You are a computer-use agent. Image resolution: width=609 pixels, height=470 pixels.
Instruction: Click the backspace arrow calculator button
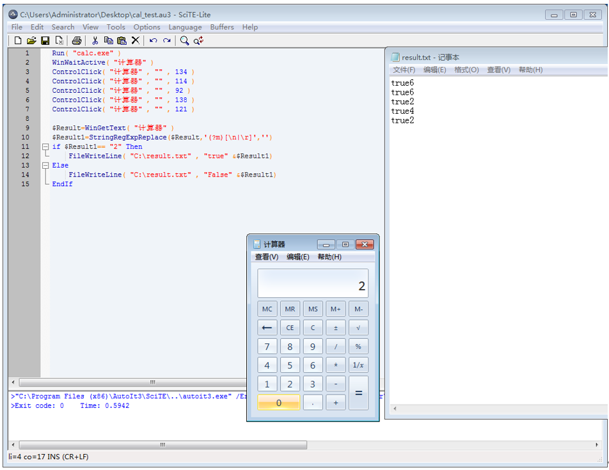[267, 327]
